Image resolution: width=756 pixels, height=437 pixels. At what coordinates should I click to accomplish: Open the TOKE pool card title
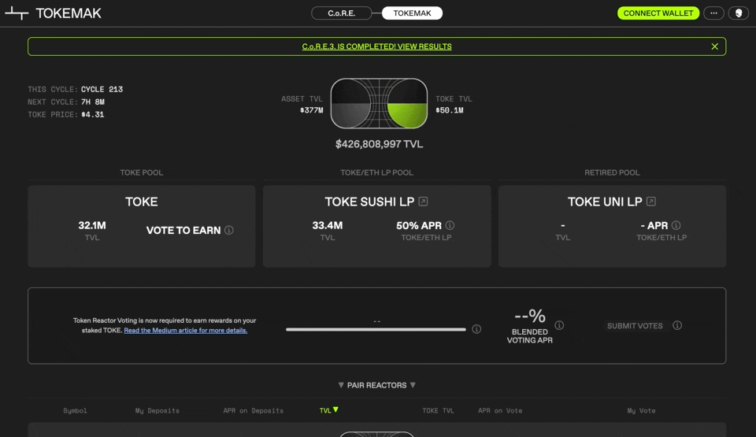coord(141,202)
